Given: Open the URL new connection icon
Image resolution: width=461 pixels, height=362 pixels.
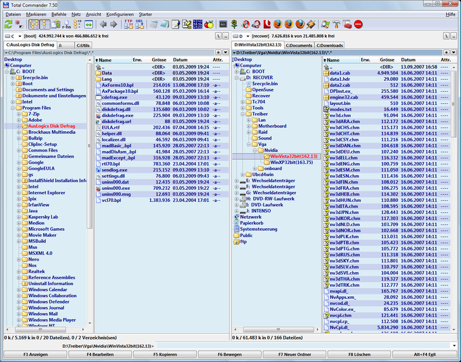Looking at the screenshot, I should (140, 24).
